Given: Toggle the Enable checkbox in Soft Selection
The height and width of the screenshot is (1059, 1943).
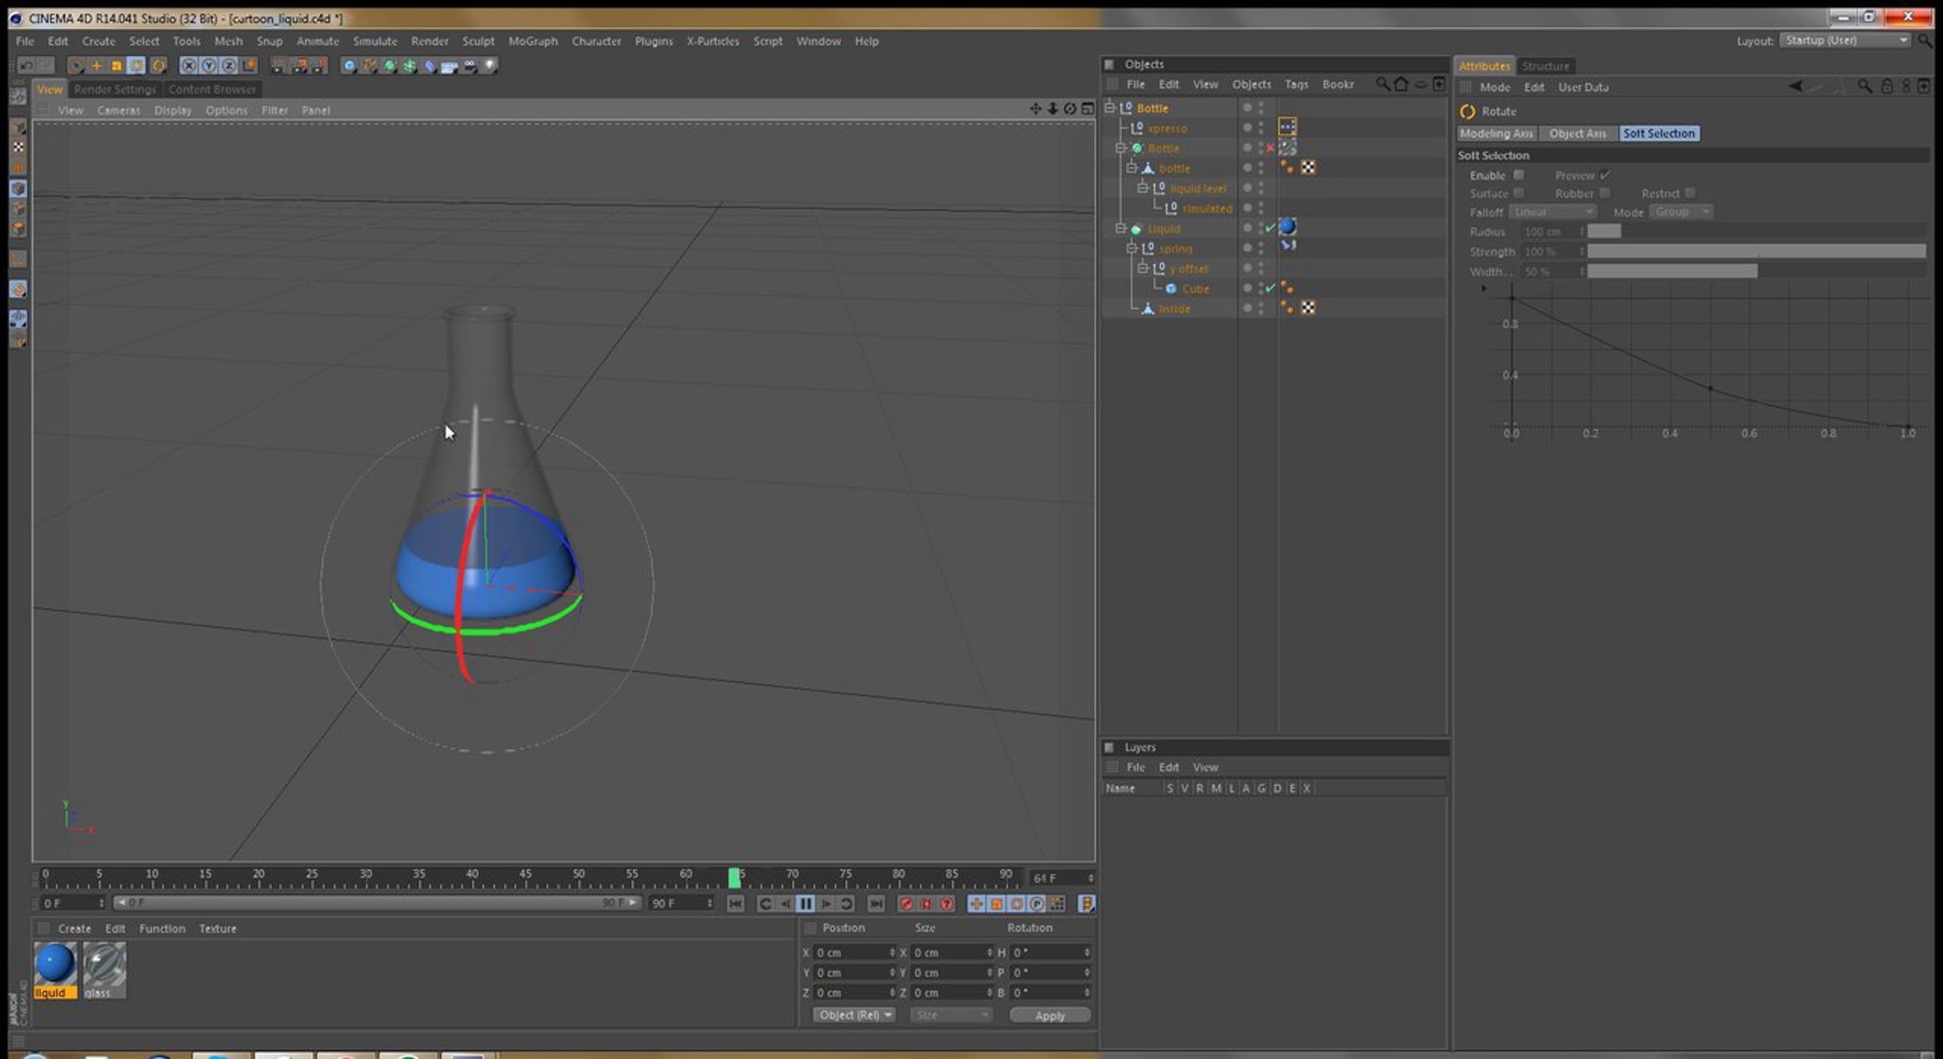Looking at the screenshot, I should tap(1519, 175).
